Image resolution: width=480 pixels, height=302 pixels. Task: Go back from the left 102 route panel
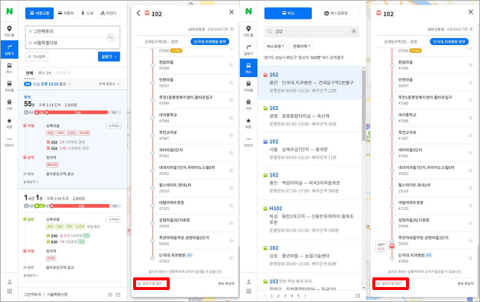tap(138, 13)
